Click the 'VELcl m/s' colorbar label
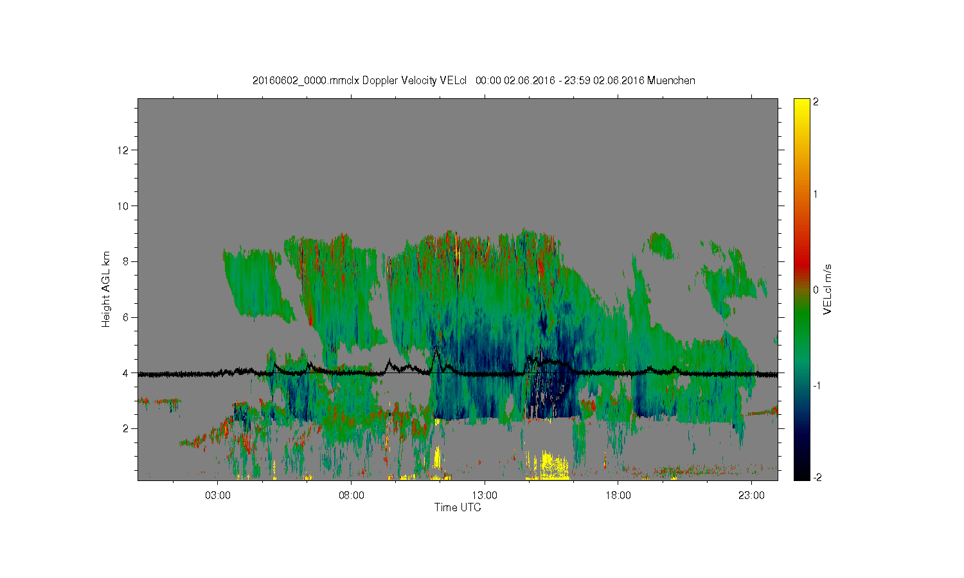This screenshot has height=578, width=964. pyautogui.click(x=828, y=289)
